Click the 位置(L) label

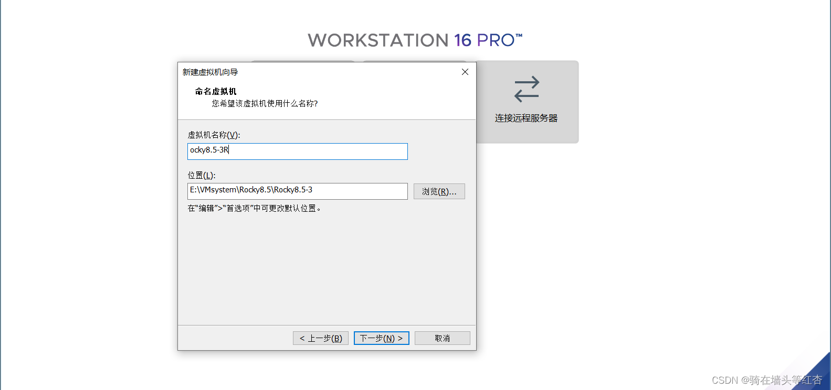coord(202,175)
